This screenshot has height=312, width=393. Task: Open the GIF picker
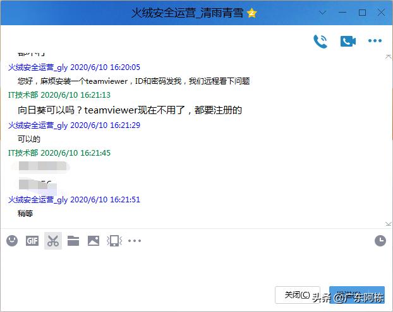(x=32, y=241)
